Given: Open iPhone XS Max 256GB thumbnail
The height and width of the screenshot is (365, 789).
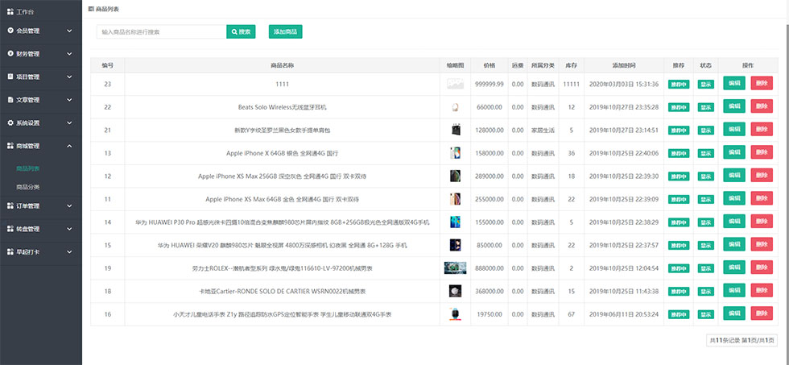Looking at the screenshot, I should tap(455, 176).
